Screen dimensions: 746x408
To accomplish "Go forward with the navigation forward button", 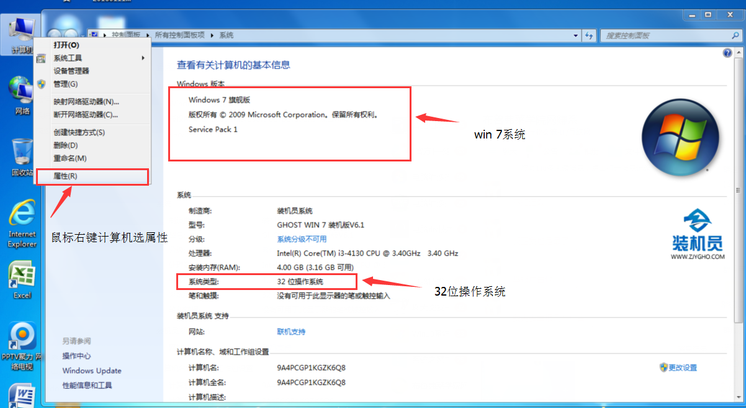I will 72,35.
